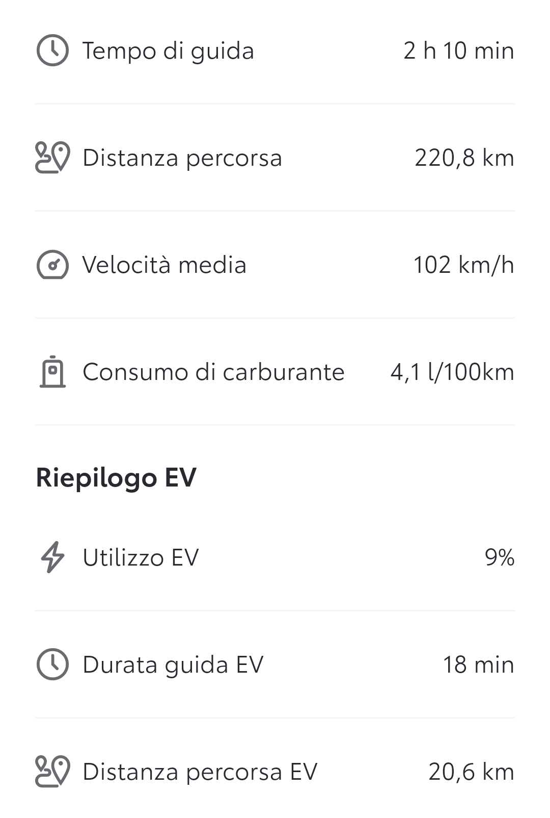The width and height of the screenshot is (550, 818).
Task: Tap the 220,8 km distance value
Action: coord(464,158)
